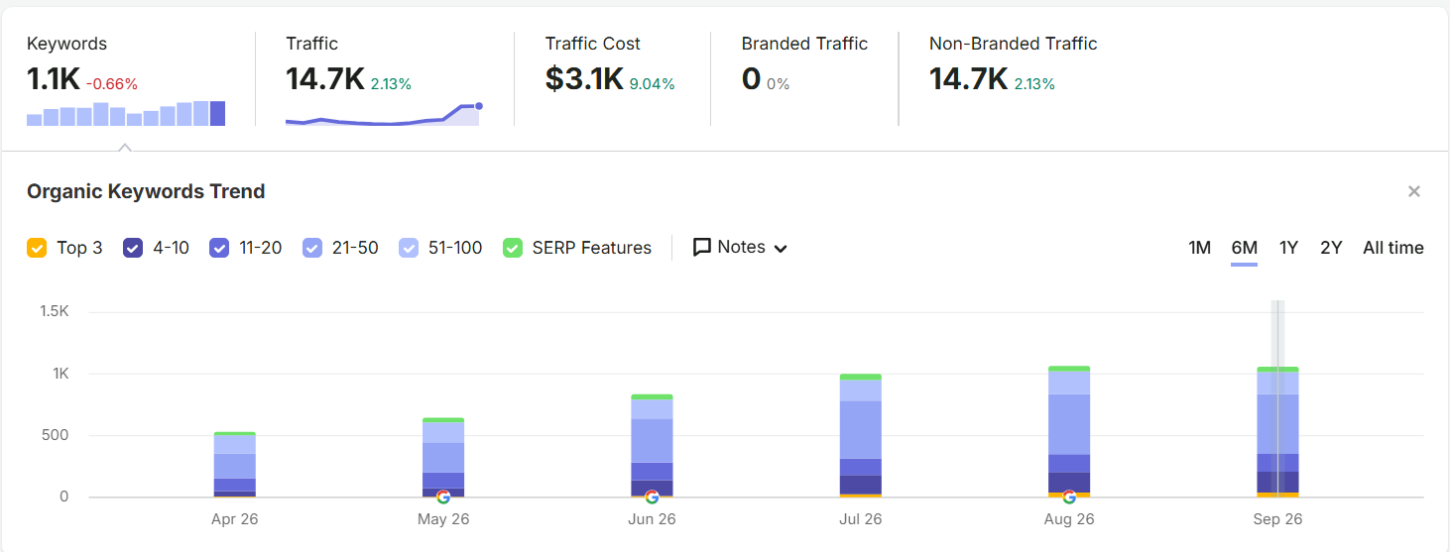Screen dimensions: 1450x552
Task: Click the 9.04% traffic cost change
Action: point(653,84)
